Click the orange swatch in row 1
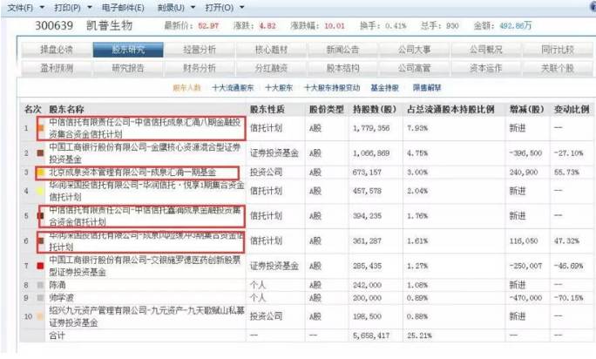Viewport: 596px width, 359px height. click(x=41, y=128)
